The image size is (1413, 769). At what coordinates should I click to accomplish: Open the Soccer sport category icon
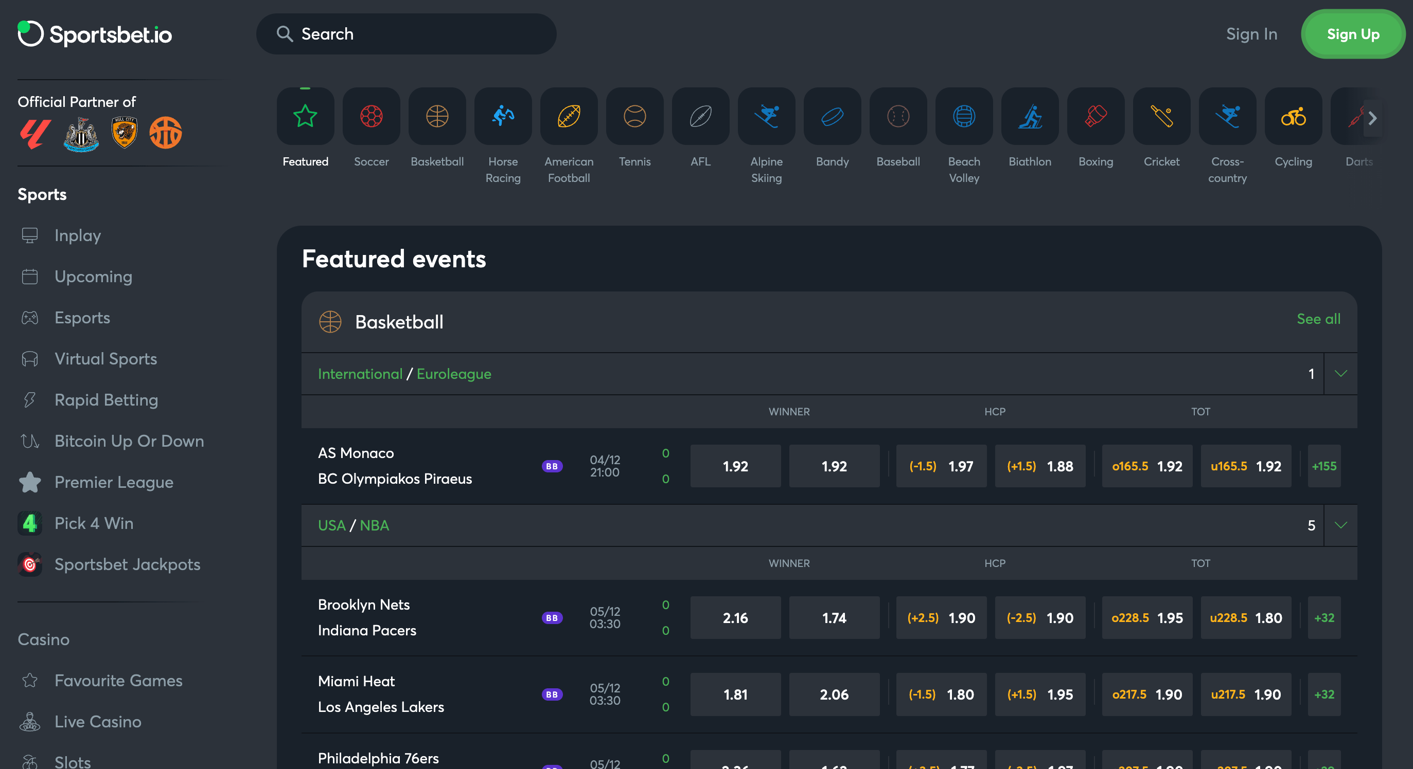(x=372, y=116)
